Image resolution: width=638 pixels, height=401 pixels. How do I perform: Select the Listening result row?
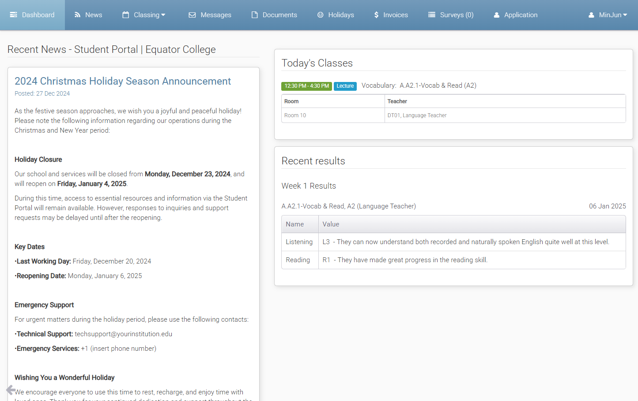click(x=453, y=242)
